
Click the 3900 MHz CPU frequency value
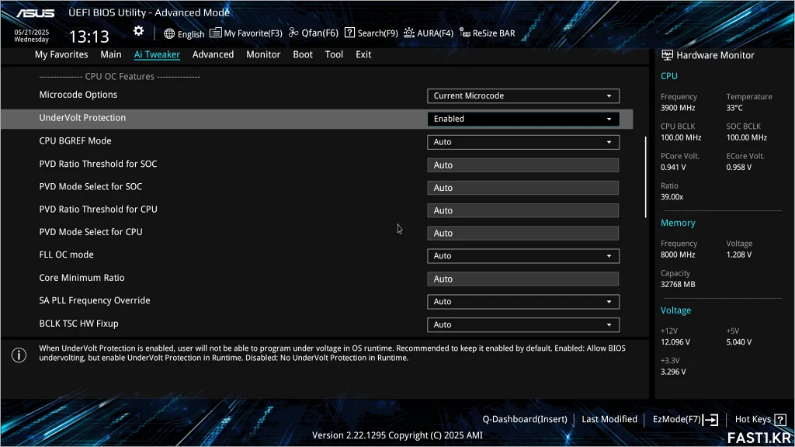(677, 108)
